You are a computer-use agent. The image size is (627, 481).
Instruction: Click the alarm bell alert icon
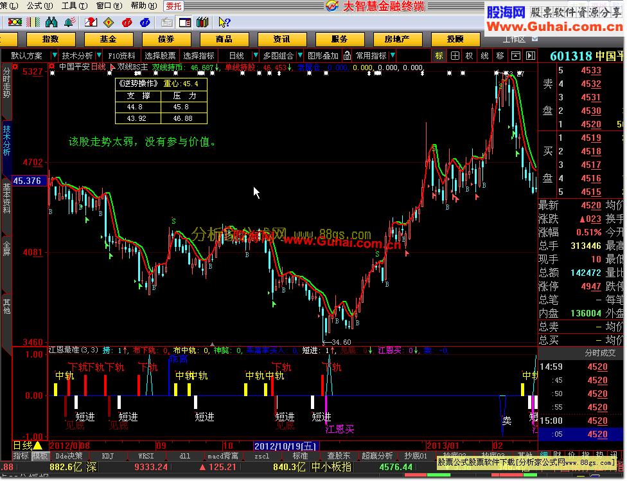click(70, 22)
